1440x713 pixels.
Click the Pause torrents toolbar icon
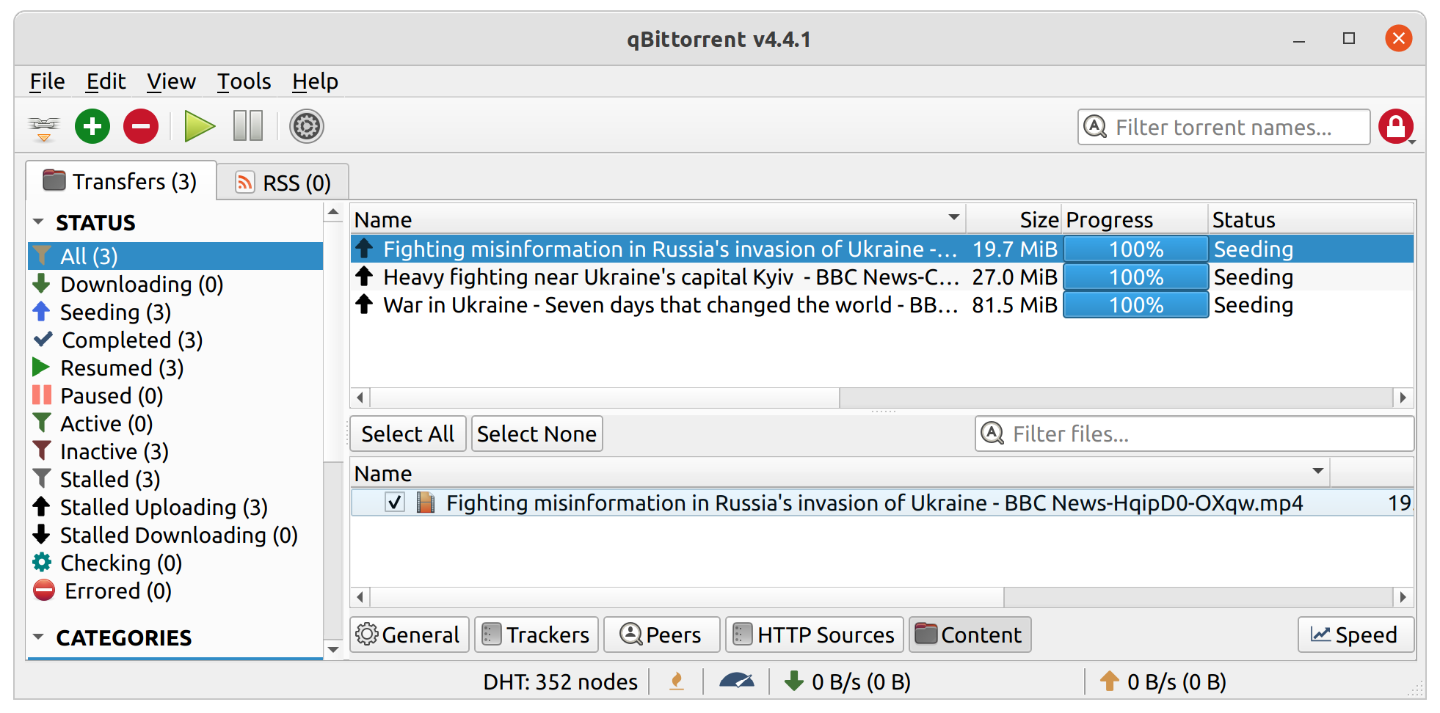(x=248, y=127)
